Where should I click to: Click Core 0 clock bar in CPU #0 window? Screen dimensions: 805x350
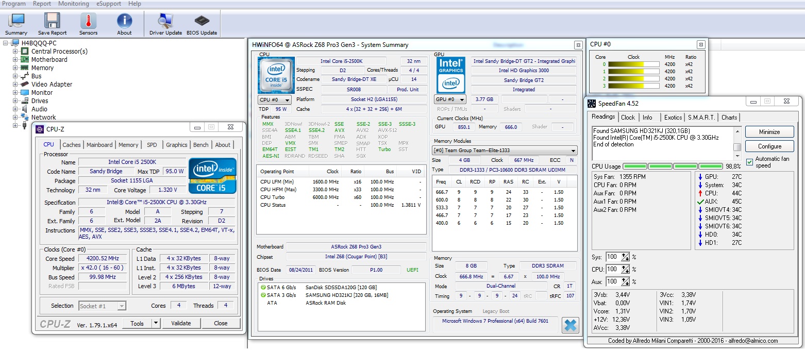click(633, 64)
